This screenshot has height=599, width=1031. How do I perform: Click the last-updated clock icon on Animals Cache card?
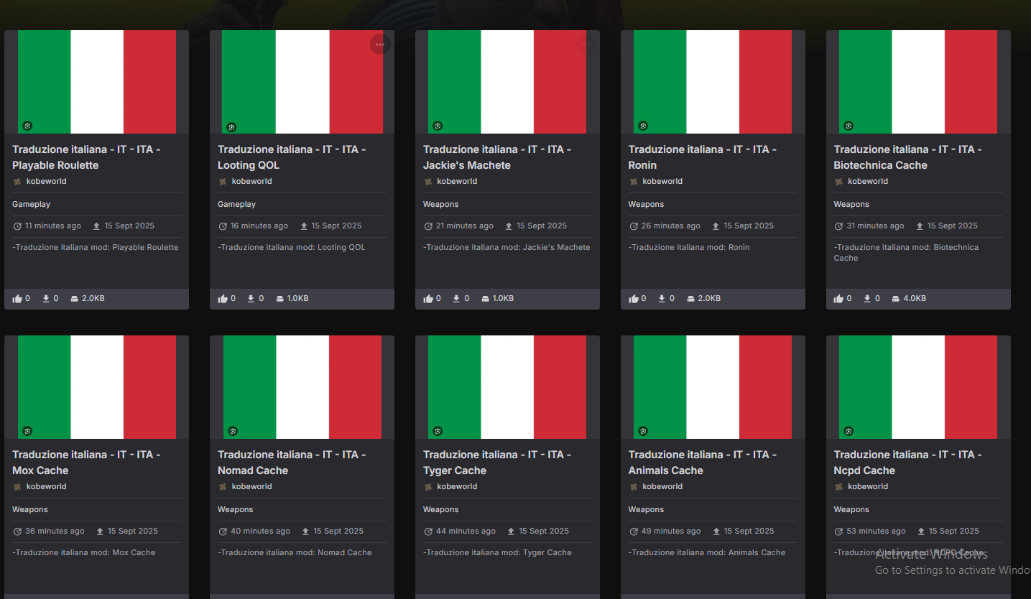[x=634, y=531]
